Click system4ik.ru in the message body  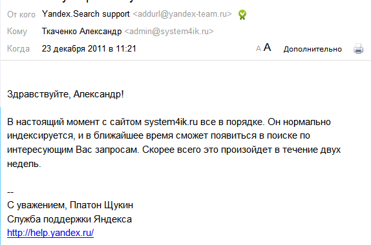tap(171, 122)
